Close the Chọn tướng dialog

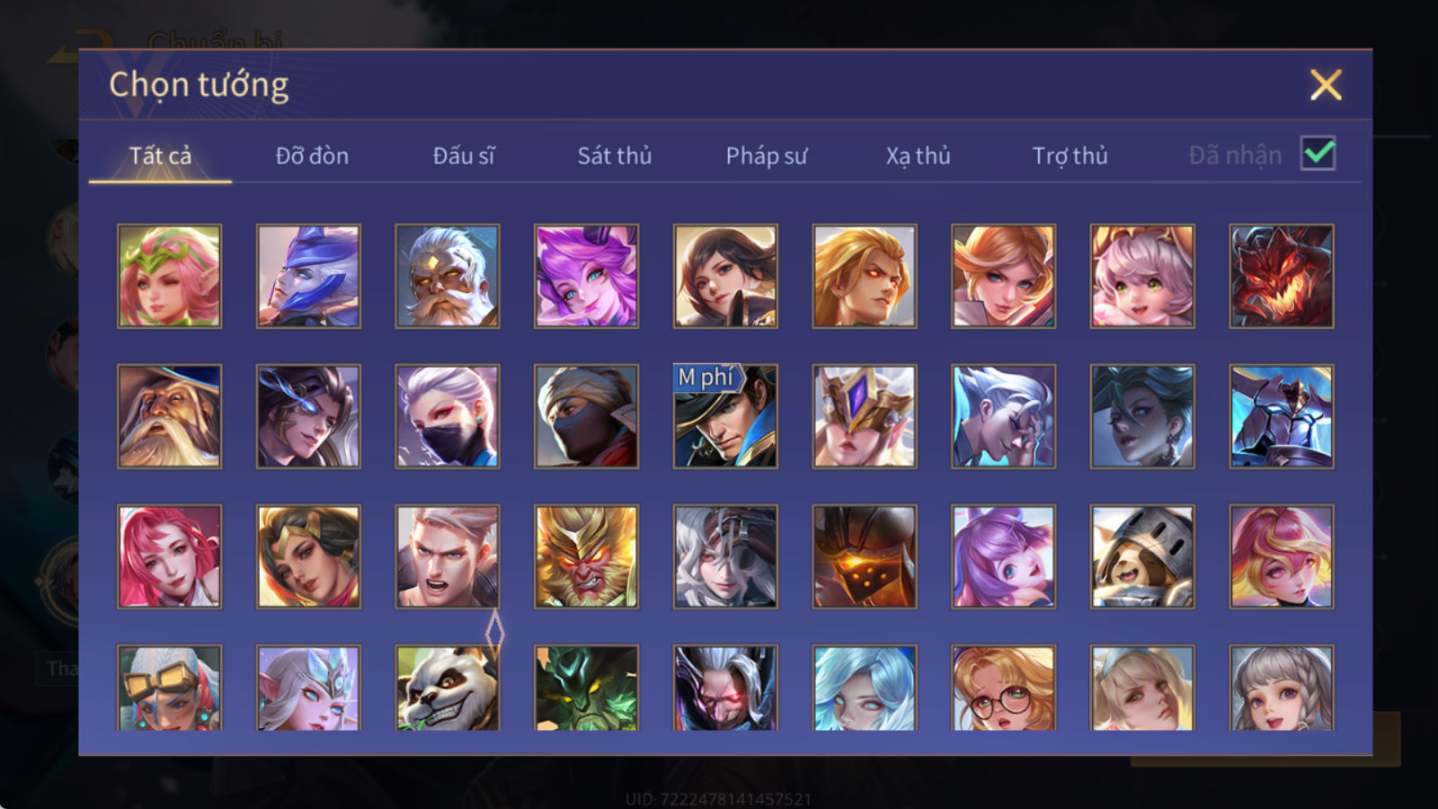click(1326, 85)
